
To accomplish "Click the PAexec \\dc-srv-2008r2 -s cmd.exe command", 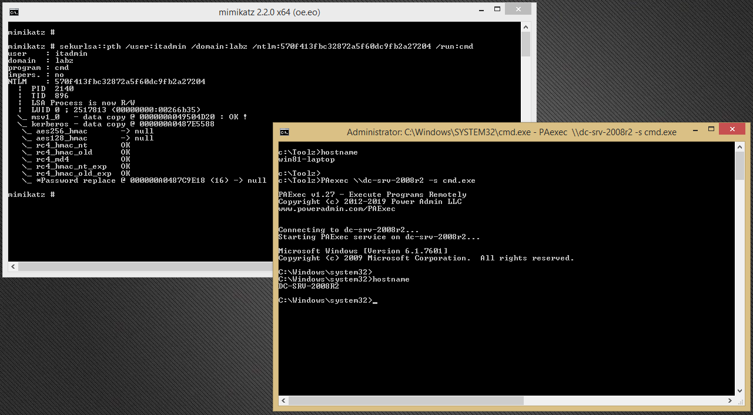I will tap(377, 180).
